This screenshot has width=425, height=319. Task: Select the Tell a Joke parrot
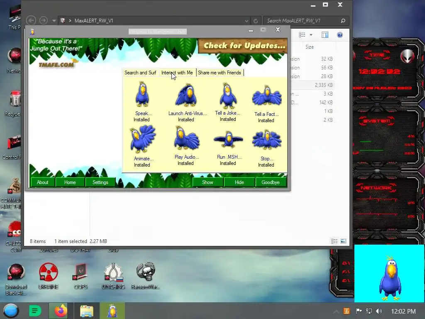(228, 96)
